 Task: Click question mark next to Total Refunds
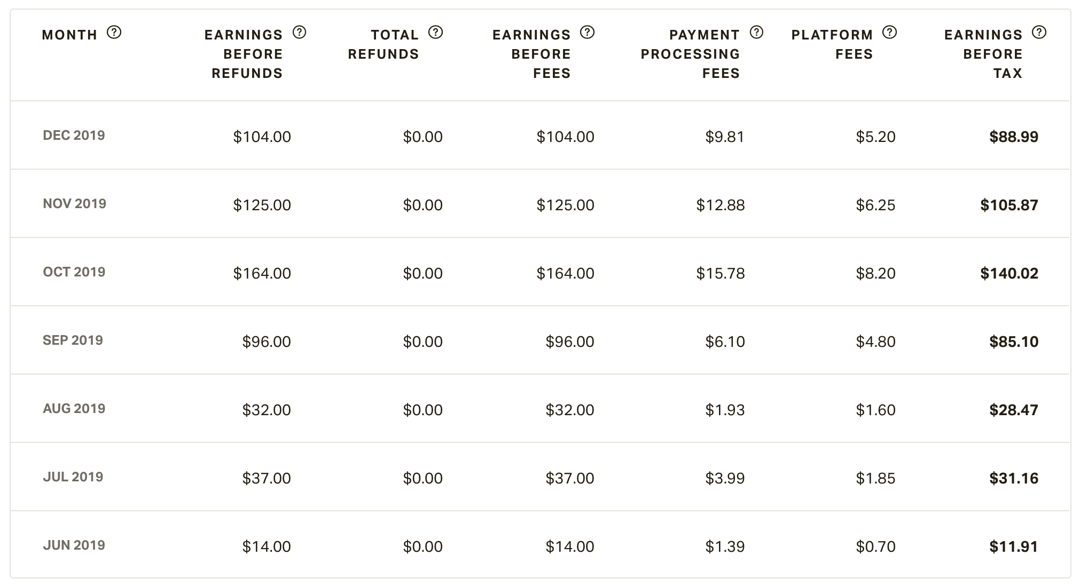(x=436, y=33)
